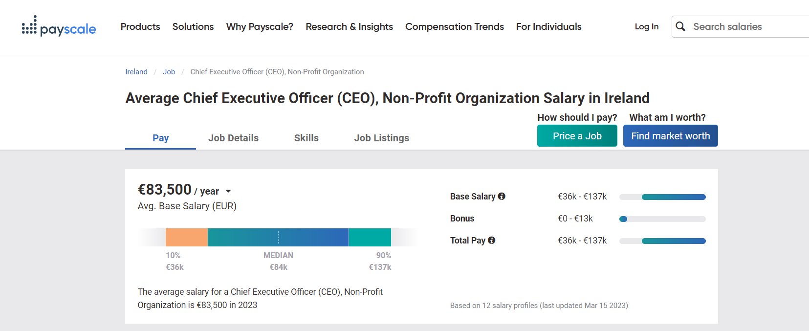Switch to the Job Details tab
Screen dimensions: 809x331
coord(233,138)
